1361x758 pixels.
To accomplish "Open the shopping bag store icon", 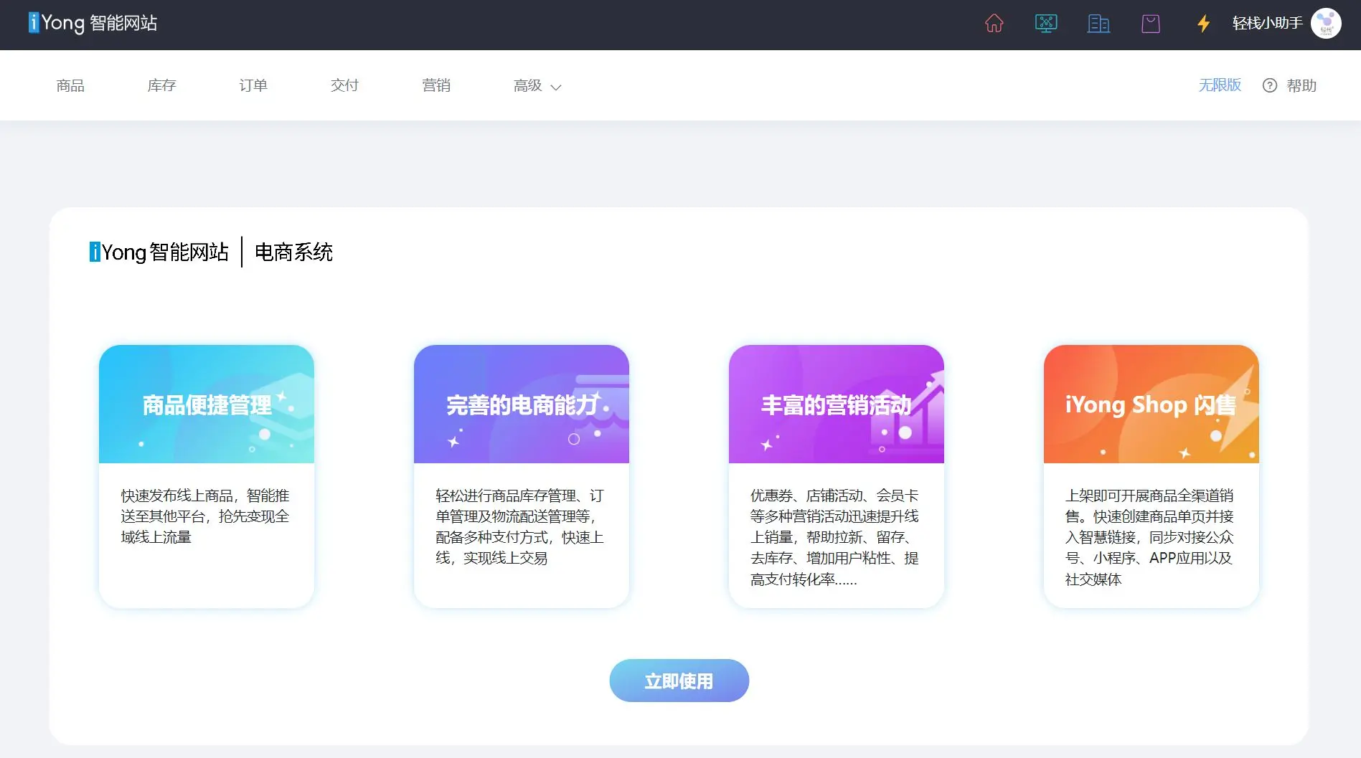I will tap(1151, 24).
